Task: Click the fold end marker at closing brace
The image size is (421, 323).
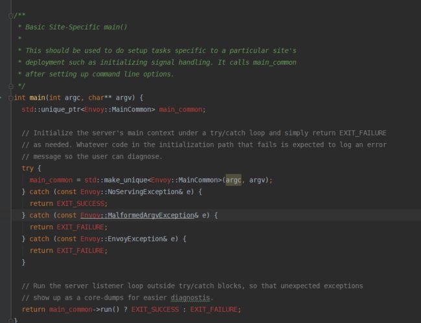Action: (10, 320)
